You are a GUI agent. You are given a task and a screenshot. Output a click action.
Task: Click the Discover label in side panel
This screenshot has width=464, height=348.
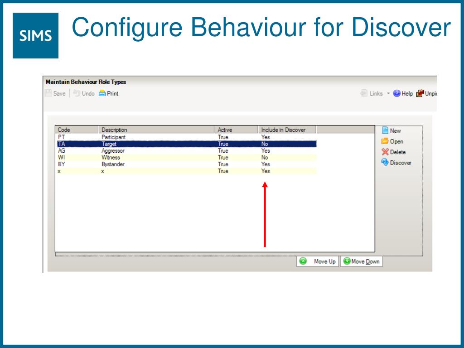(x=401, y=163)
